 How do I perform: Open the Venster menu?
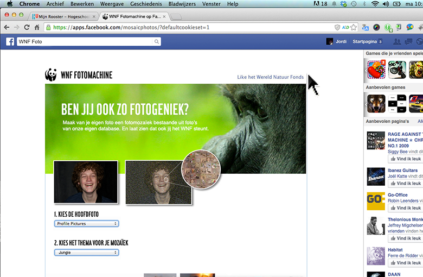point(211,4)
